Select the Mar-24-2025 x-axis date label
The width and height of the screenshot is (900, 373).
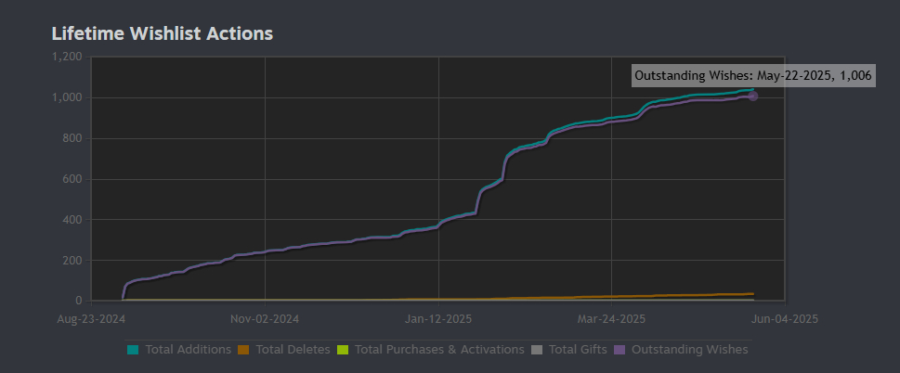point(611,318)
